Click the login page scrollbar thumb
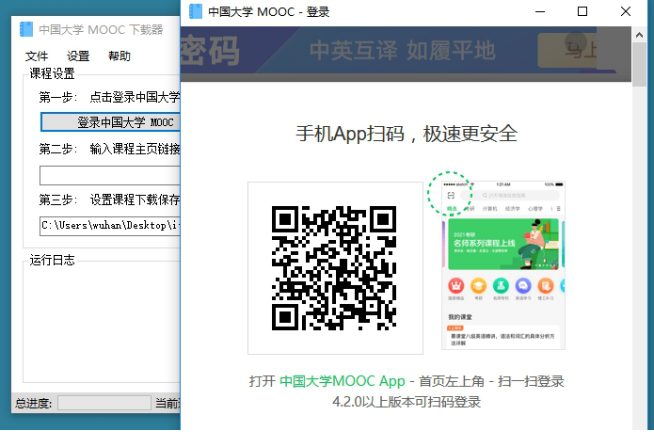The height and width of the screenshot is (447, 654). (639, 64)
